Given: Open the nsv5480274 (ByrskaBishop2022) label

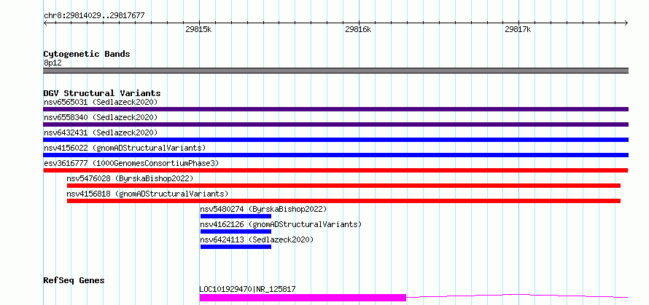Looking at the screenshot, I should point(263,209).
